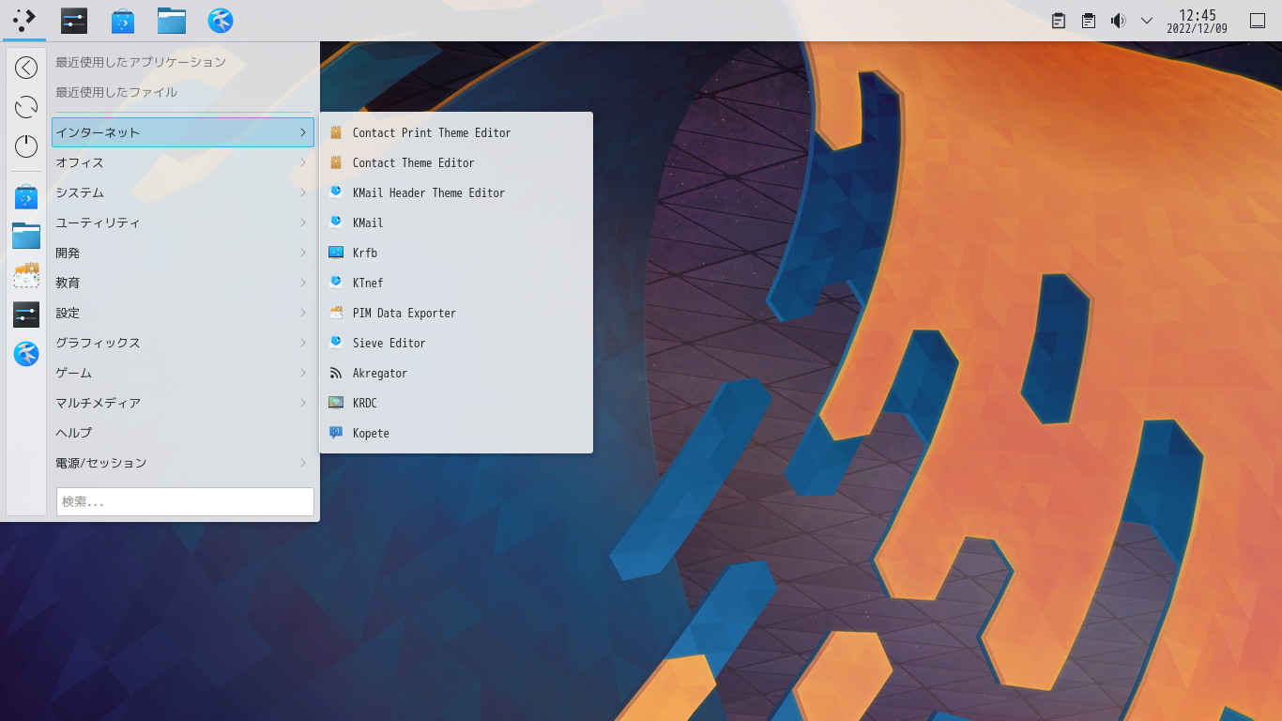Open Sieve Editor
Screen dimensions: 1282x721
[456, 344]
